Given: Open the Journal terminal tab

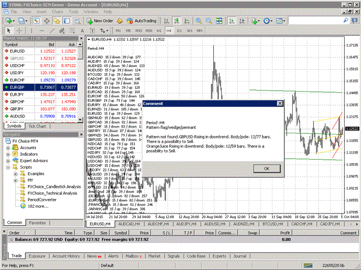Looking at the screenshot, I should click(240, 256).
